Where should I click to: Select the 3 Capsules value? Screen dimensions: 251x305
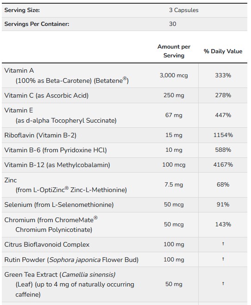point(184,10)
